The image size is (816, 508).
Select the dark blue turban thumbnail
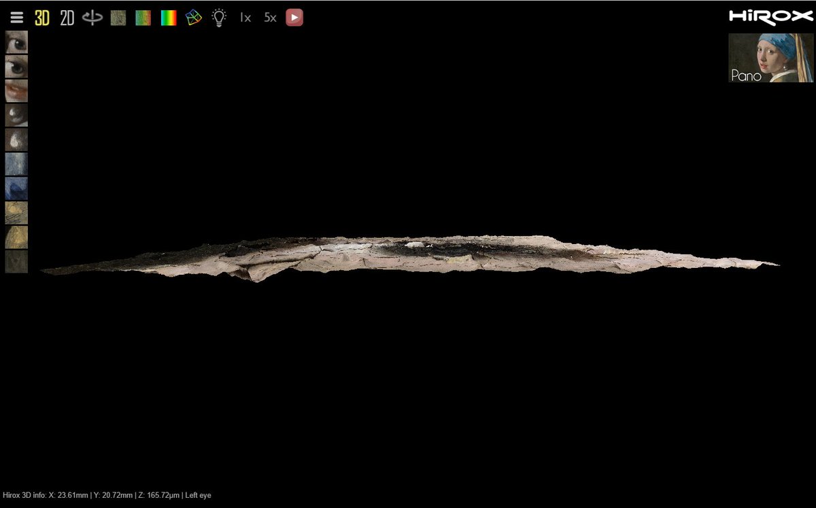click(16, 188)
